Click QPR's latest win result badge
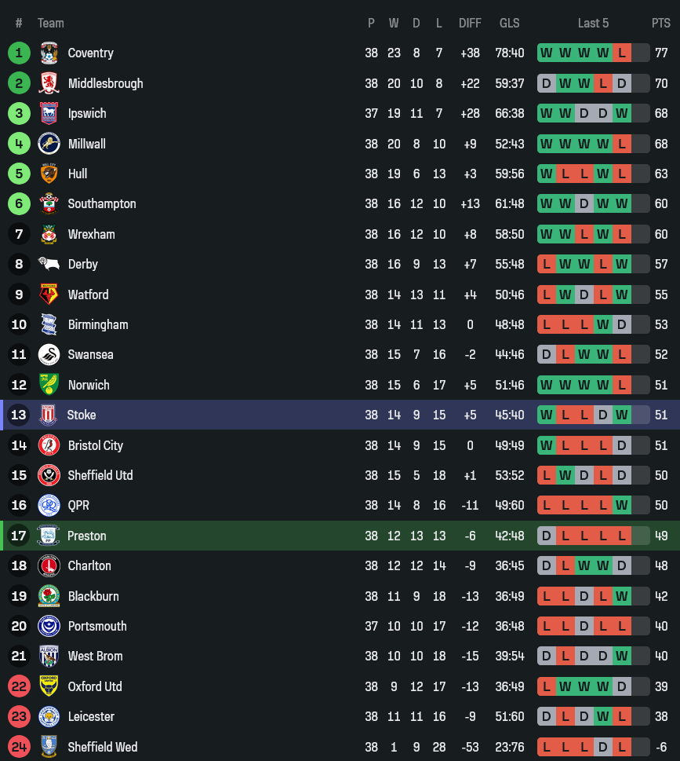Screen dimensions: 680x761 tap(622, 506)
